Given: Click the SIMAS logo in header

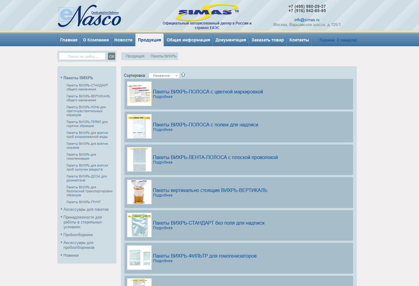Looking at the screenshot, I should [207, 12].
